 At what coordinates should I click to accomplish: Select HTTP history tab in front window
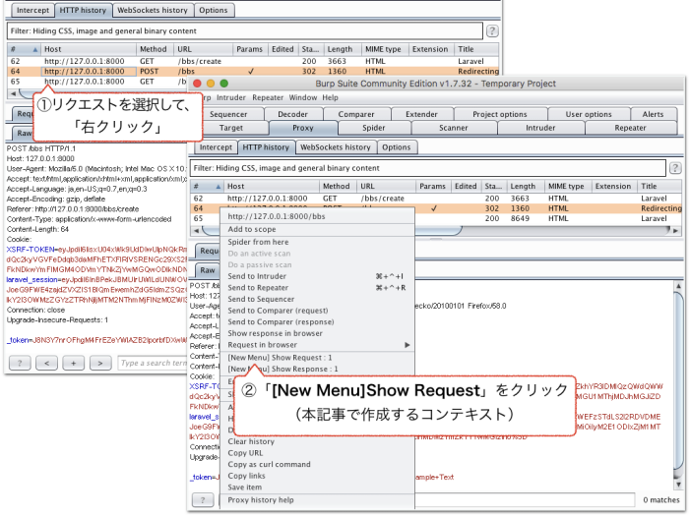(266, 147)
